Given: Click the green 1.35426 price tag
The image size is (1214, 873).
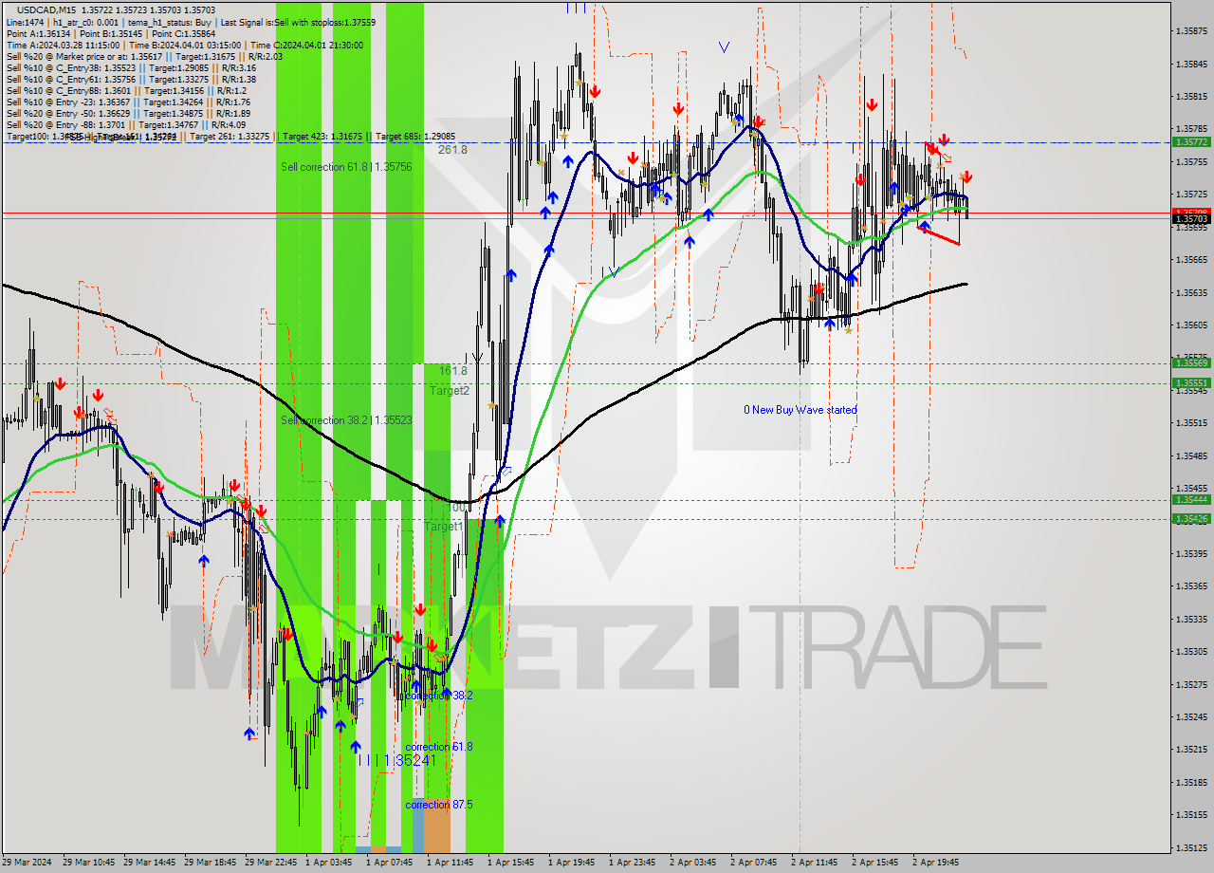Looking at the screenshot, I should (x=1191, y=519).
